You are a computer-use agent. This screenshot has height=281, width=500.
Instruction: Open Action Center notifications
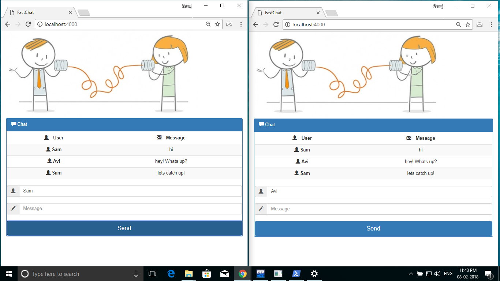click(x=488, y=274)
